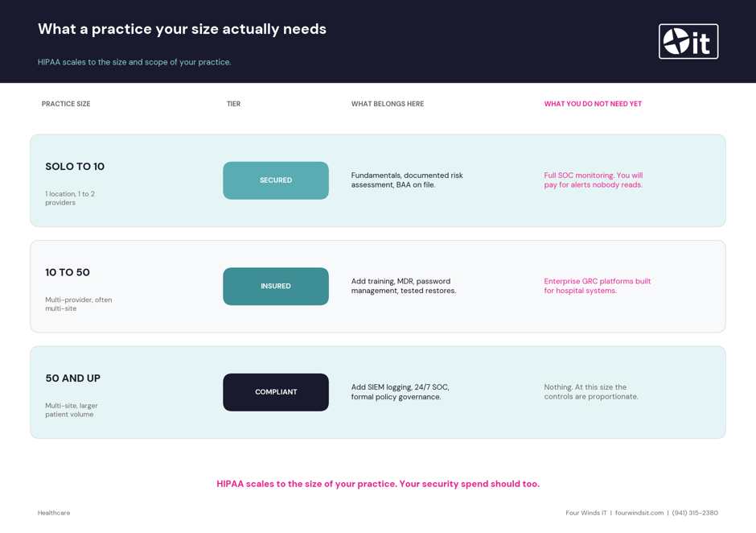756x533 pixels.
Task: Click the PRACTICE SIZE column header
Action: (x=66, y=104)
